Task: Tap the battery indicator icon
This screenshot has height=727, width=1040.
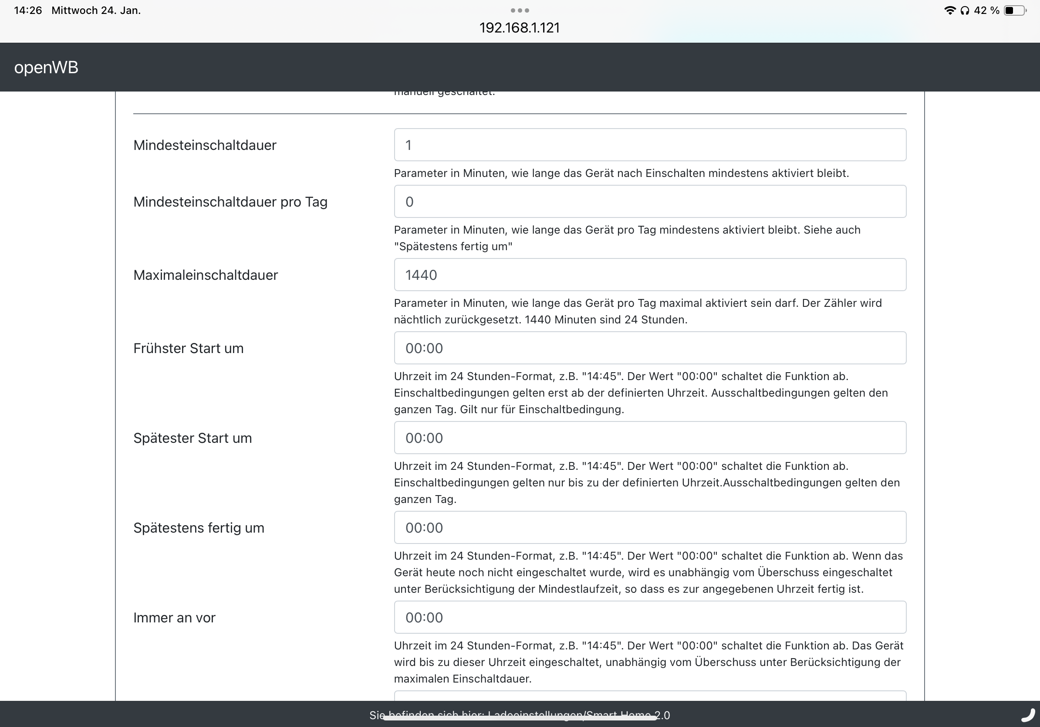Action: [x=1015, y=10]
